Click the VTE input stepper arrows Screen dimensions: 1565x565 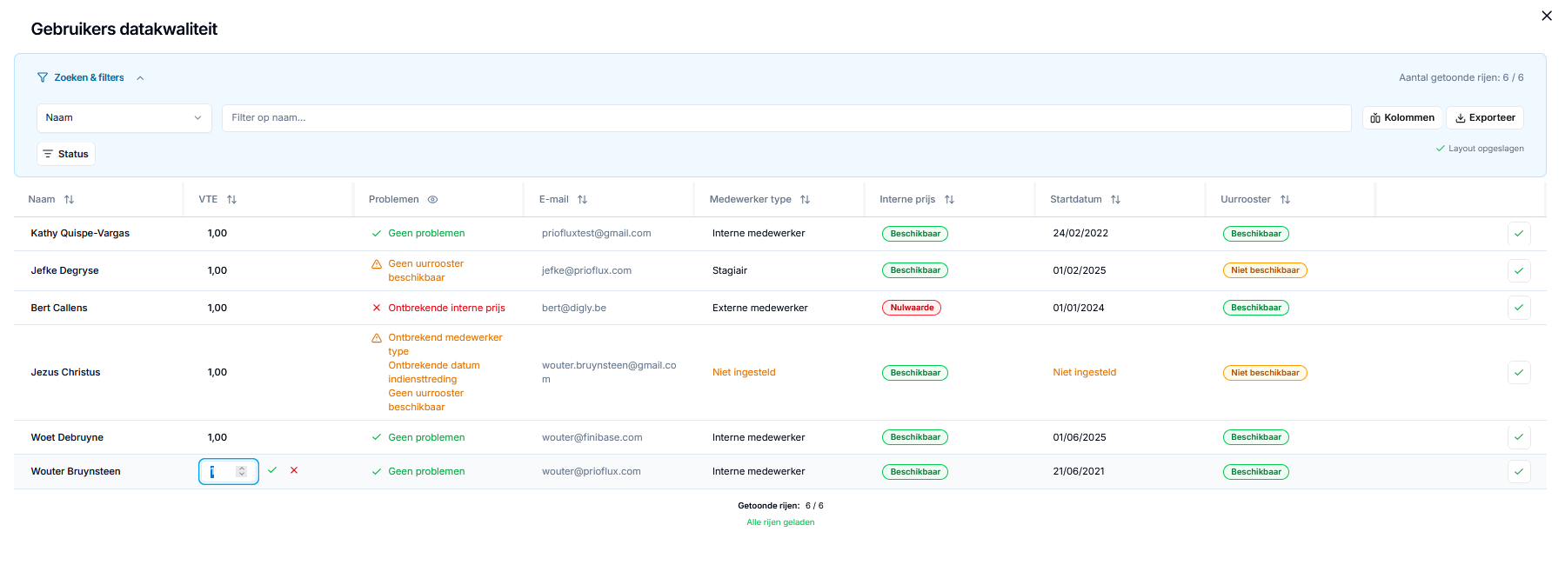pos(242,471)
